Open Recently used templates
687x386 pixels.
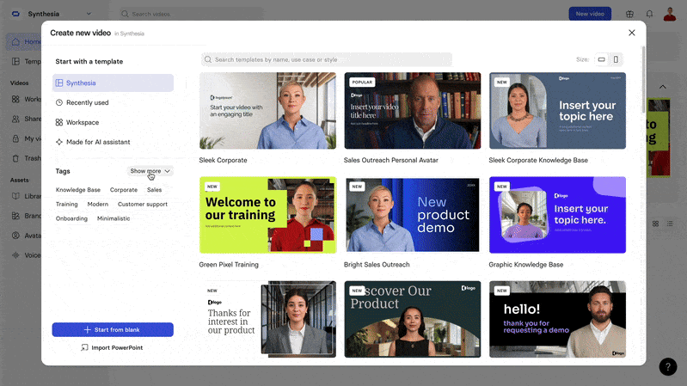coord(87,102)
